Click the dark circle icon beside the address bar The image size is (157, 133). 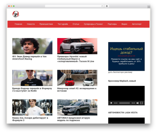[107, 6]
